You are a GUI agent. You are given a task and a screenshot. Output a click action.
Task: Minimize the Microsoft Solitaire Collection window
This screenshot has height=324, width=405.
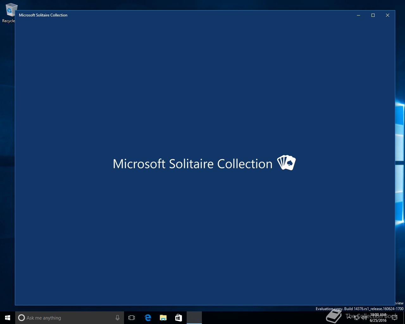coord(358,15)
